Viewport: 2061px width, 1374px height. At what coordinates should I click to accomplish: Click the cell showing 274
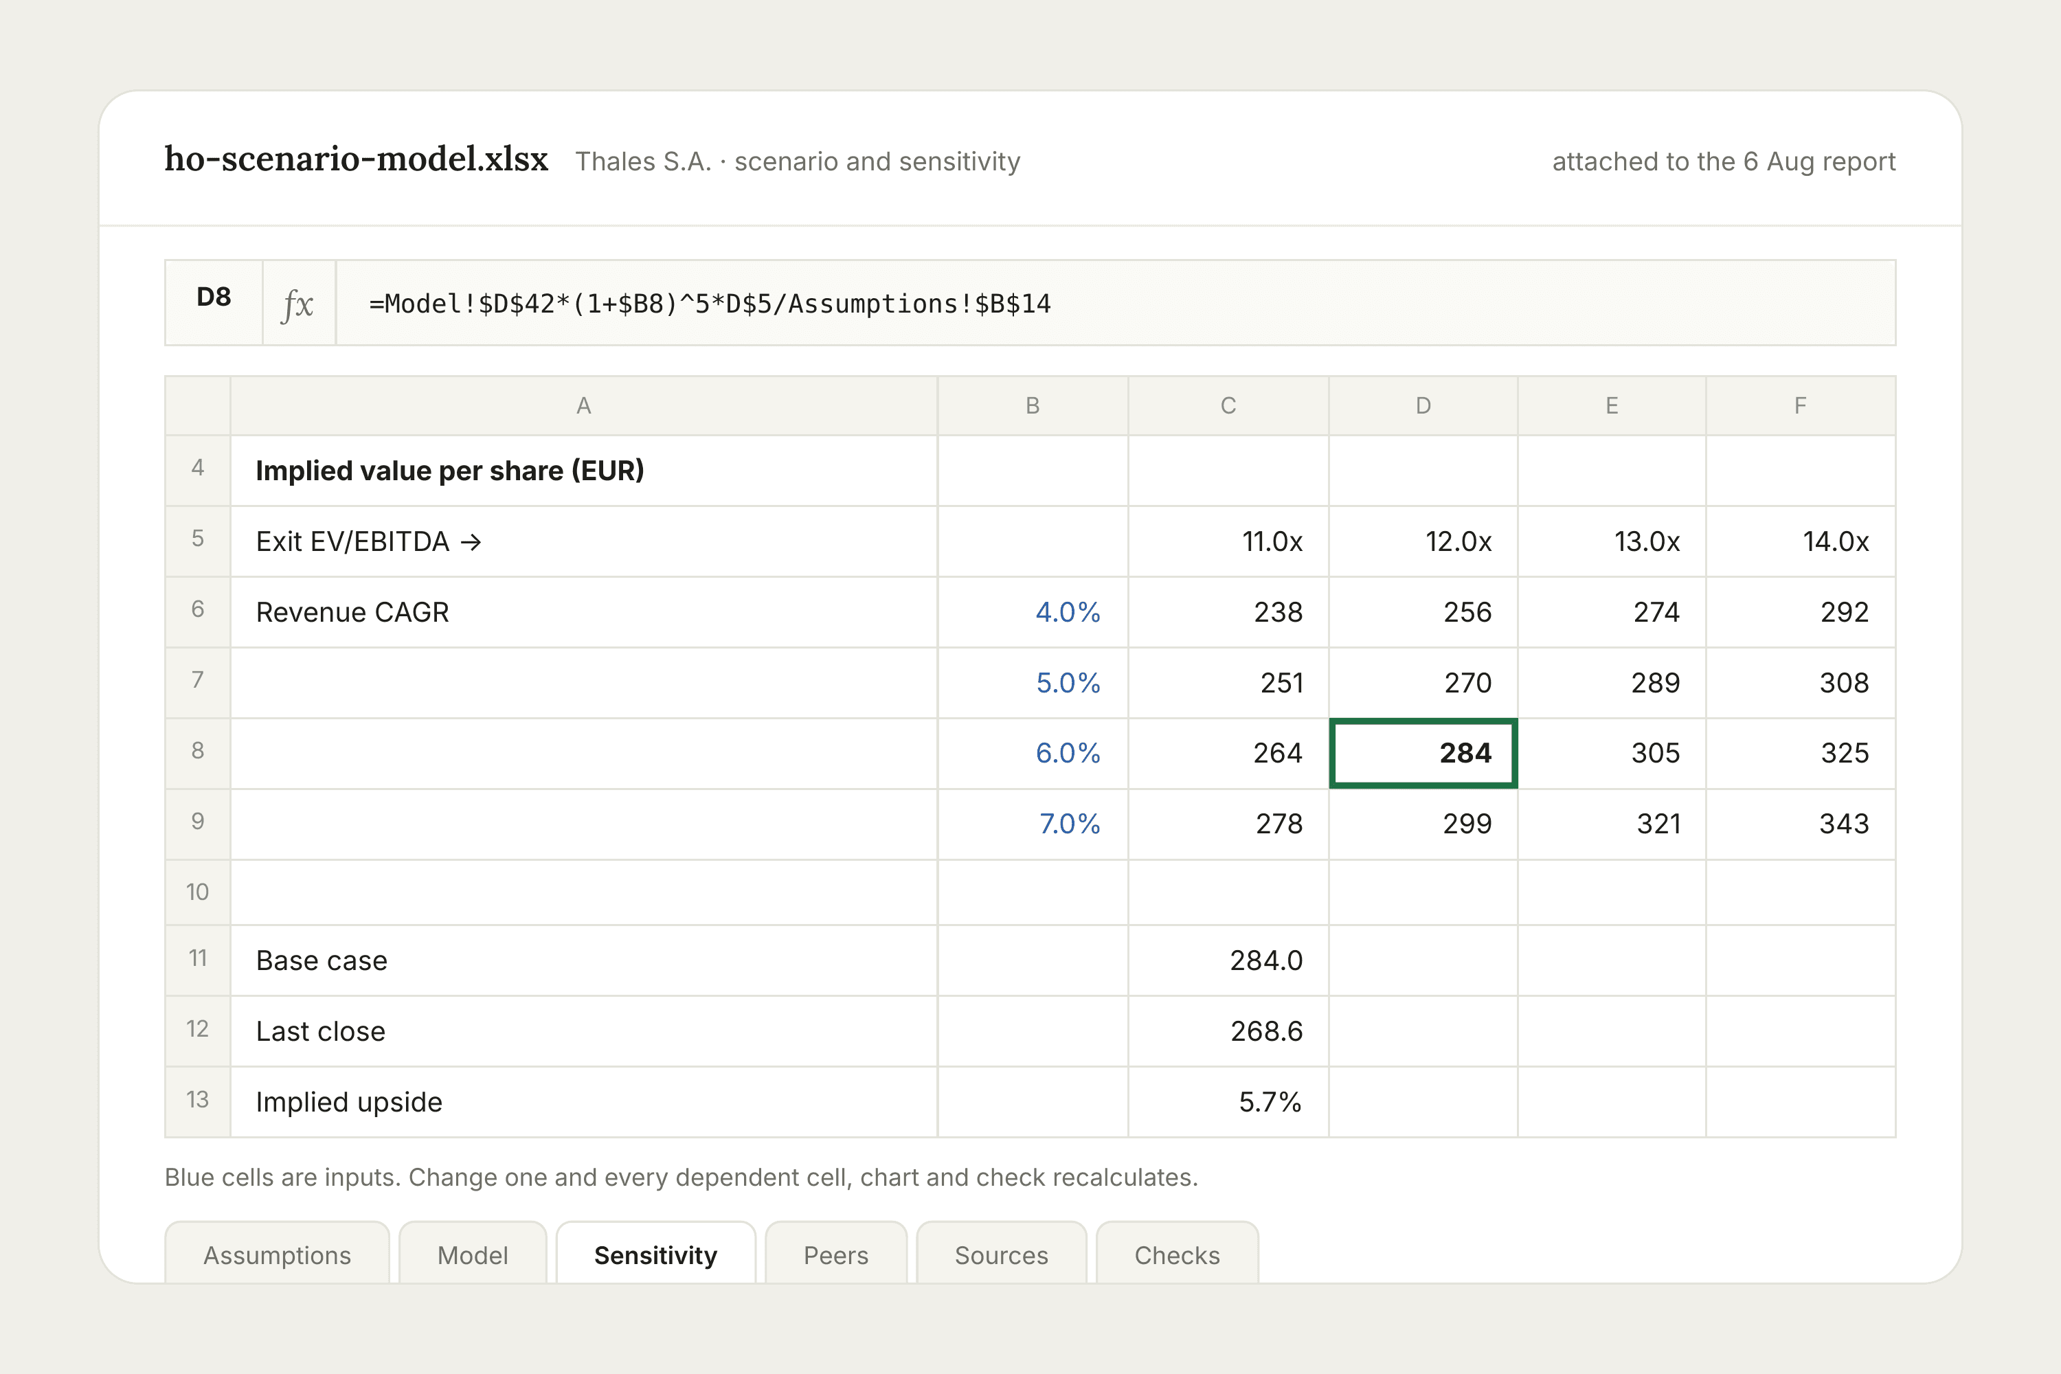point(1612,611)
